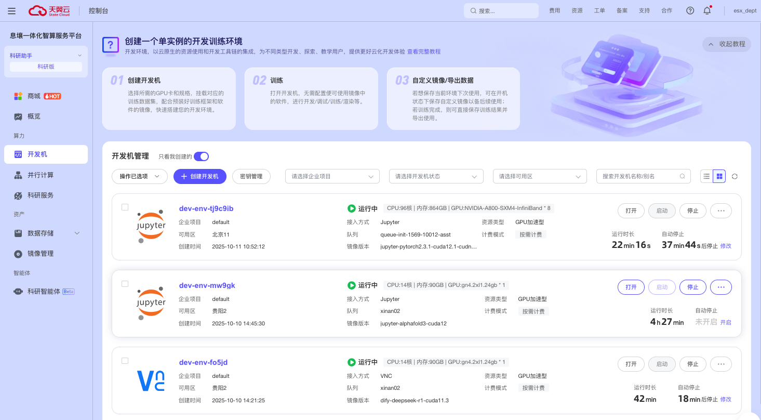The image size is (761, 420).
Task: Open the hamburger menu icon
Action: click(11, 10)
